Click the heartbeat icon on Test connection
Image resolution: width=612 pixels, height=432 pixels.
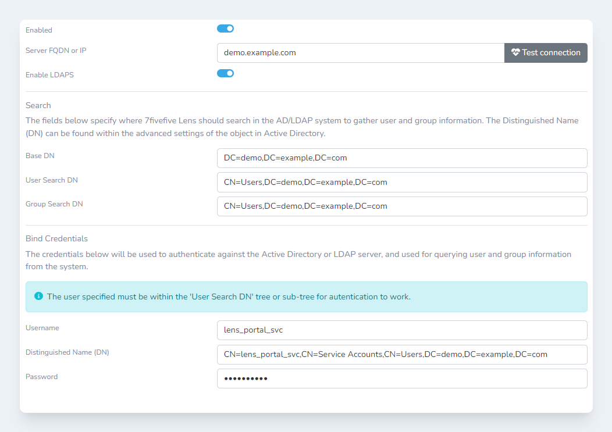tap(515, 52)
